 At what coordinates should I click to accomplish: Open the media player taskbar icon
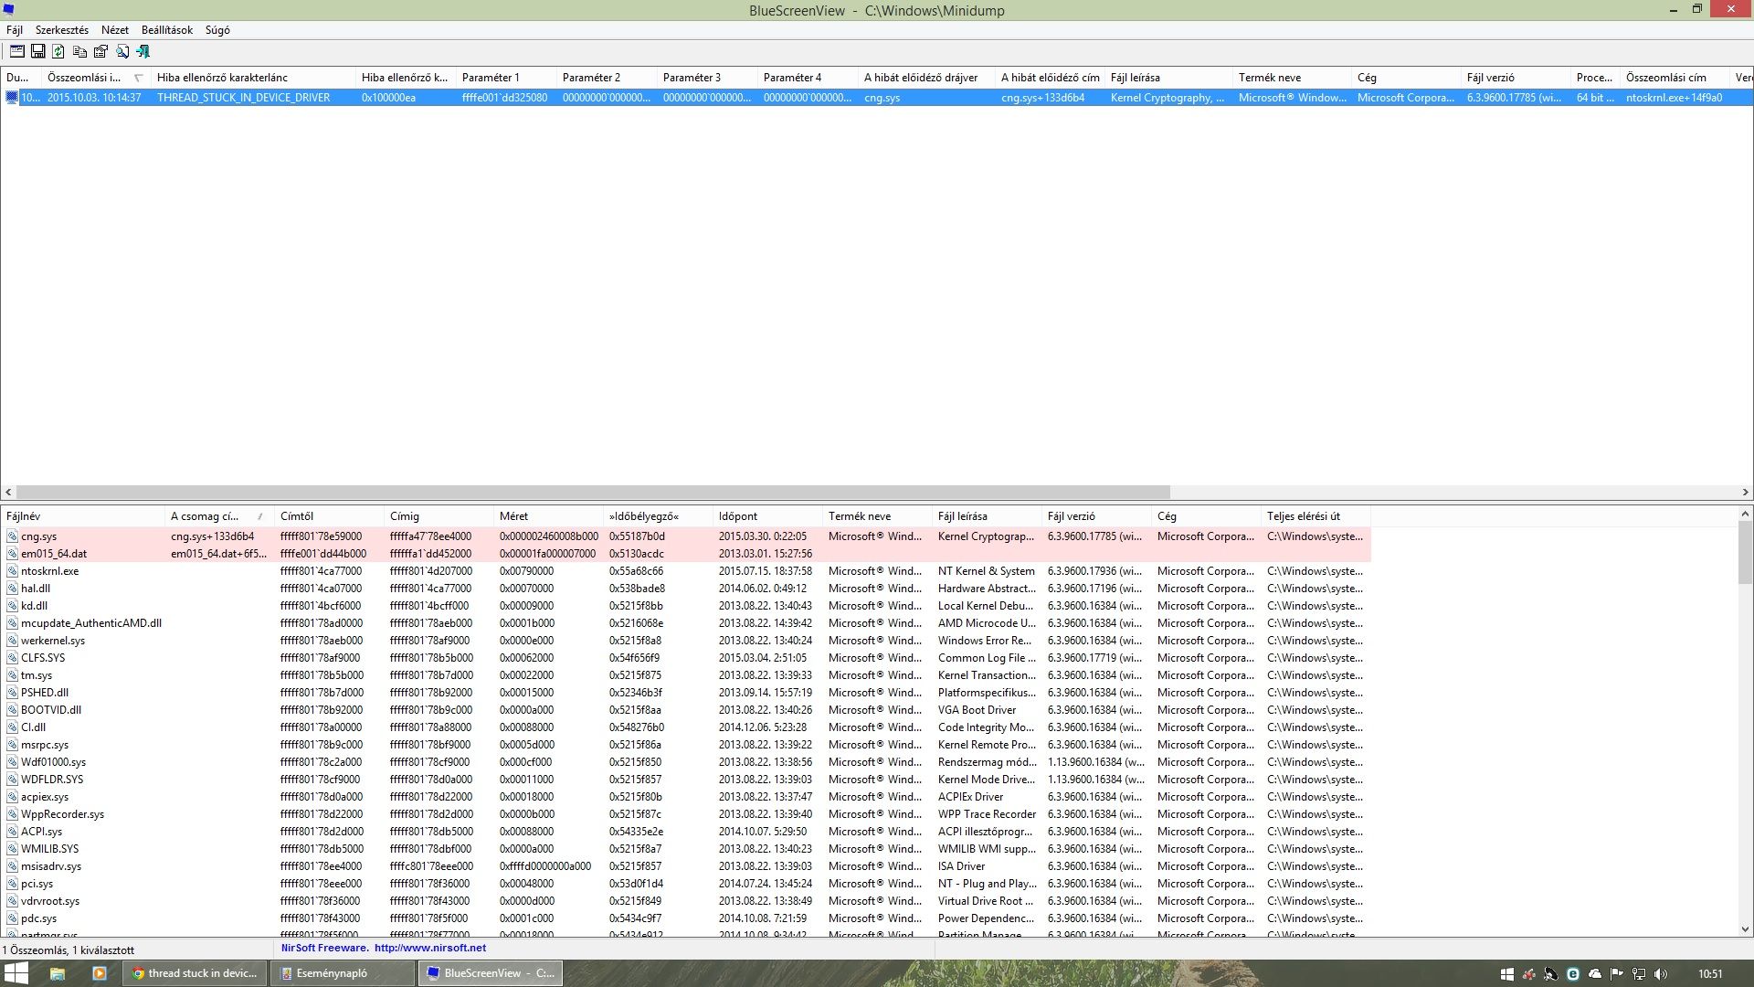pyautogui.click(x=100, y=973)
